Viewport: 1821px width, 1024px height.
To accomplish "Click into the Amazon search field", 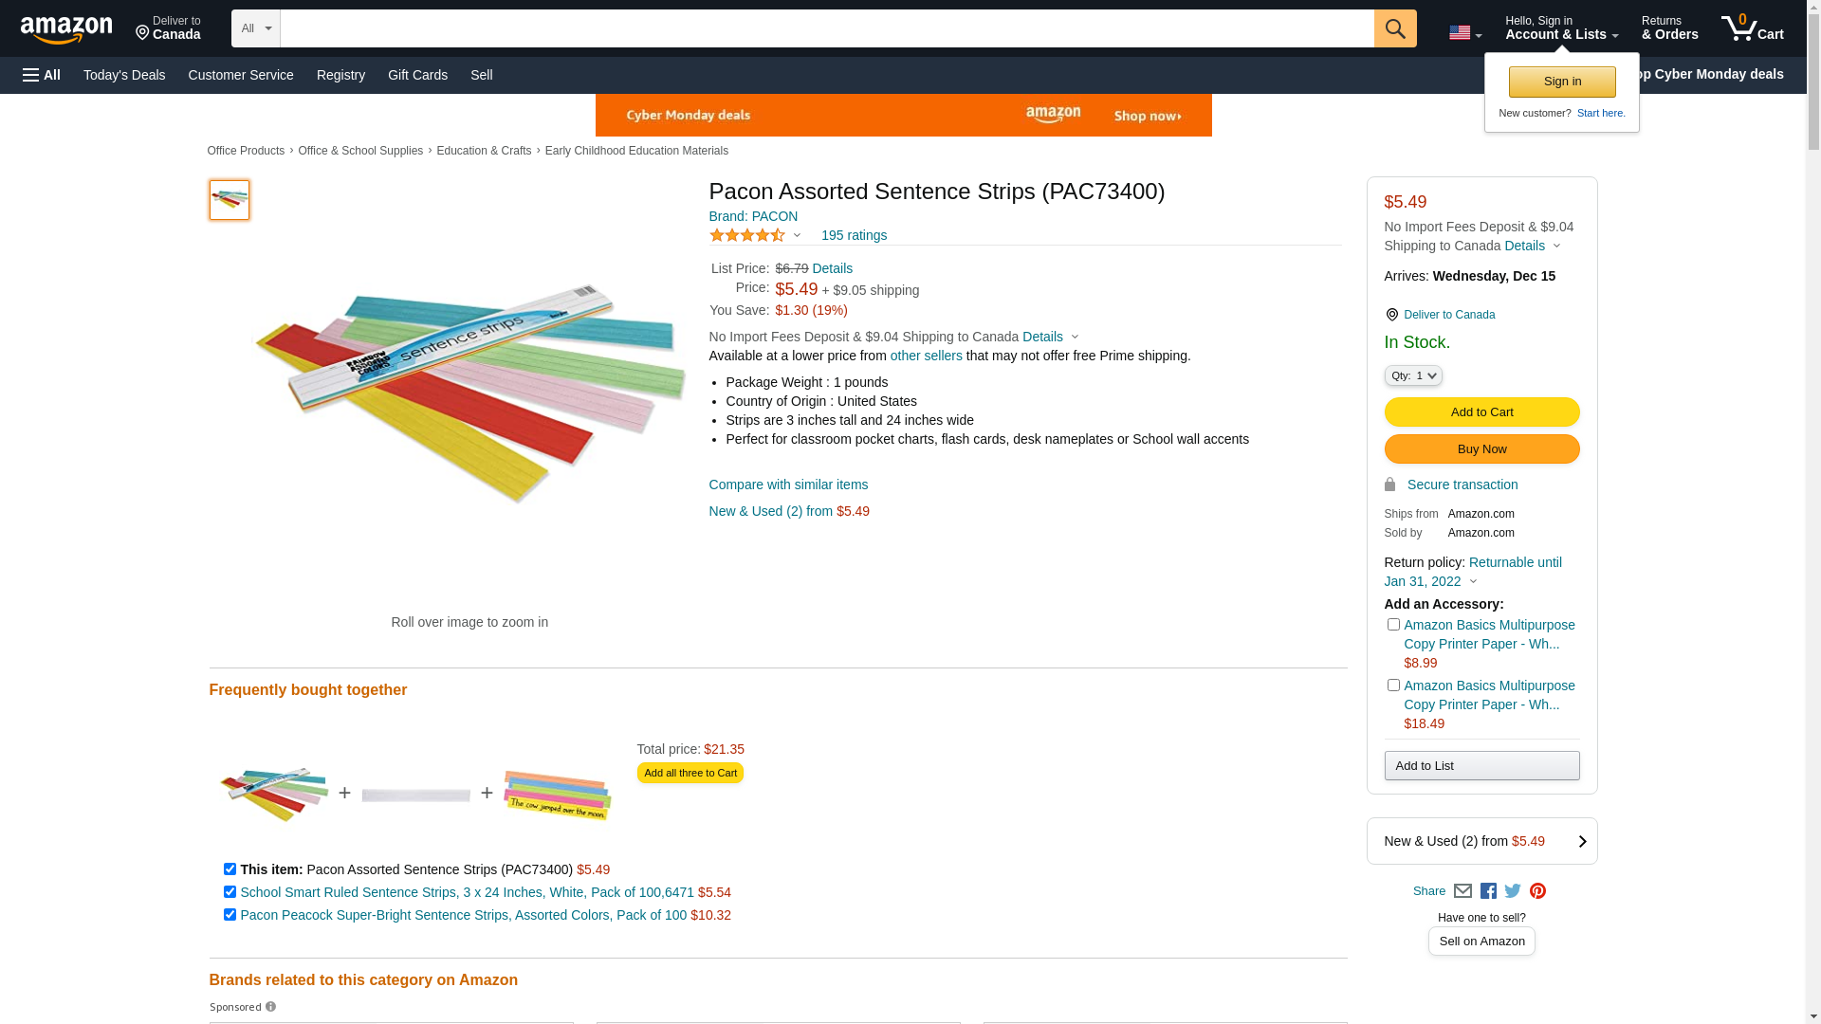I will tap(826, 28).
